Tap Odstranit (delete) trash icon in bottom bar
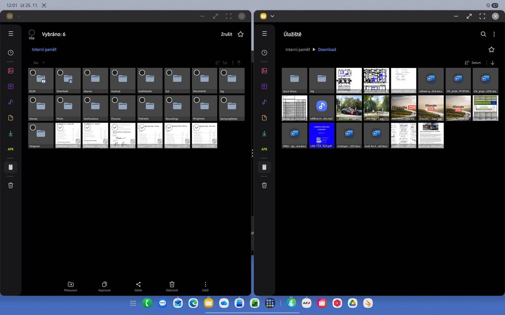Screen dimensions: 505x315 coord(172,284)
